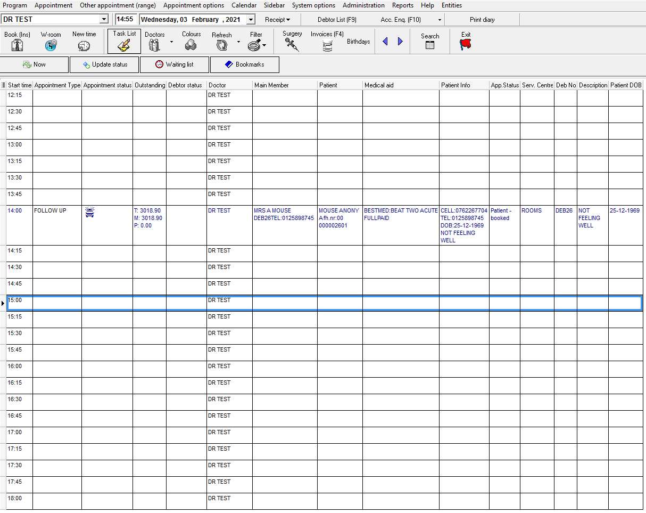Expand the DR TEST doctor dropdown
Screen dimensions: 646x513
(x=104, y=20)
